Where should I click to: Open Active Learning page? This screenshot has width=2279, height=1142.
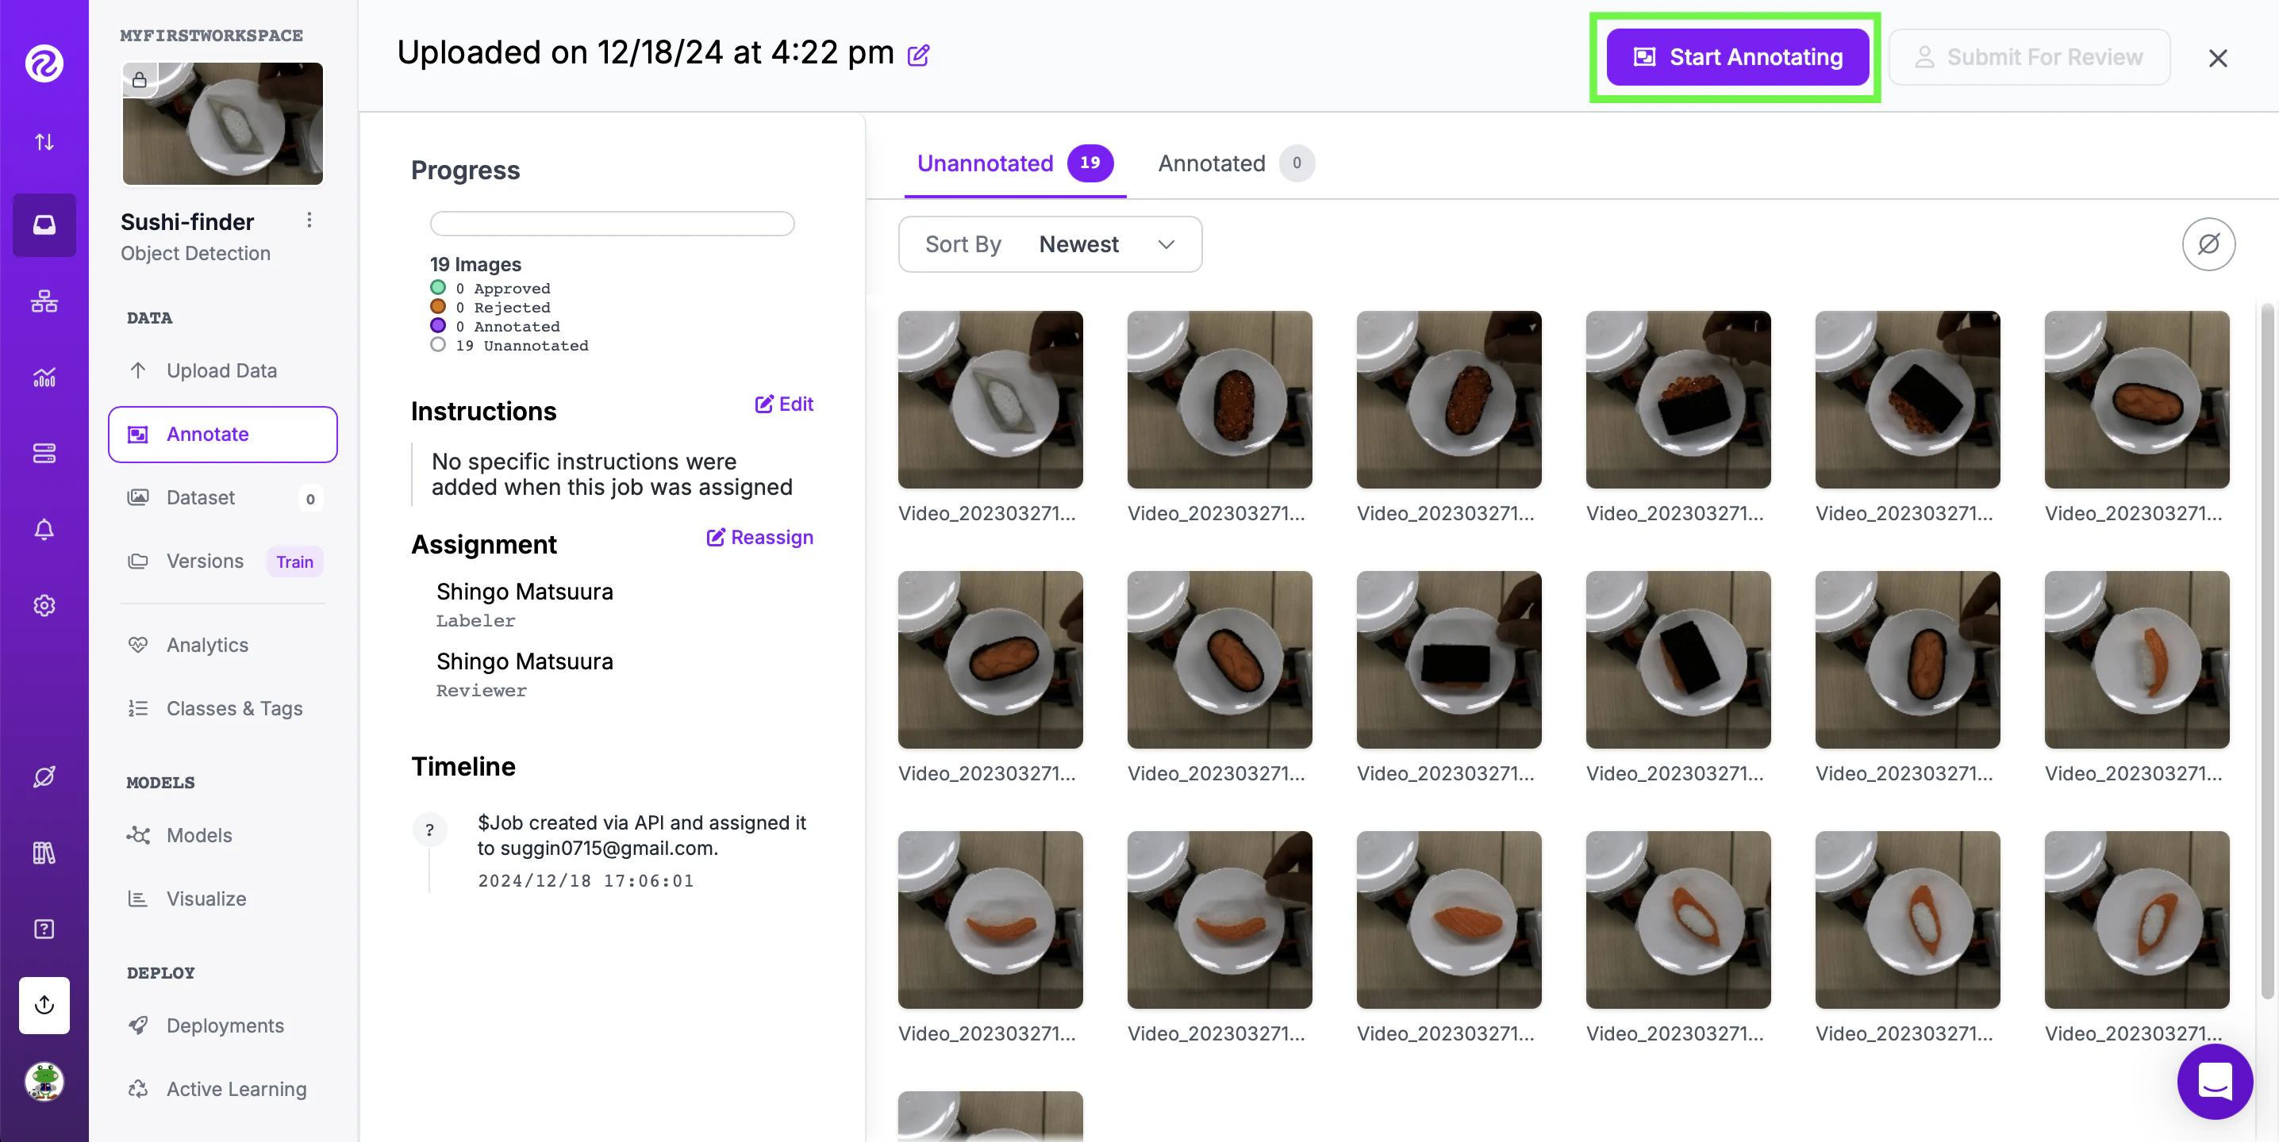222,1089
